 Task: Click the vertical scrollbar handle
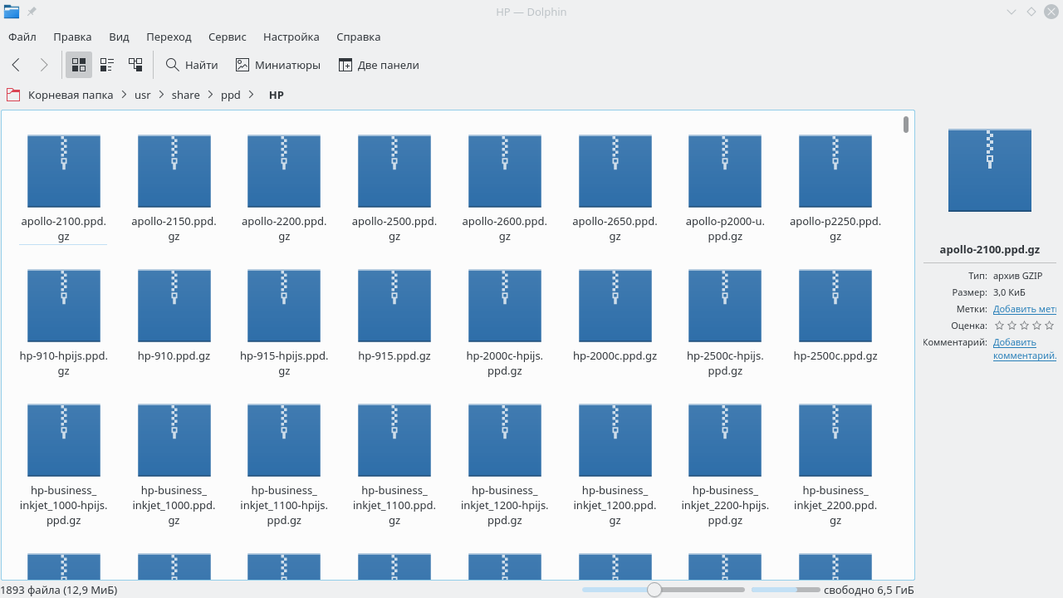tap(906, 125)
